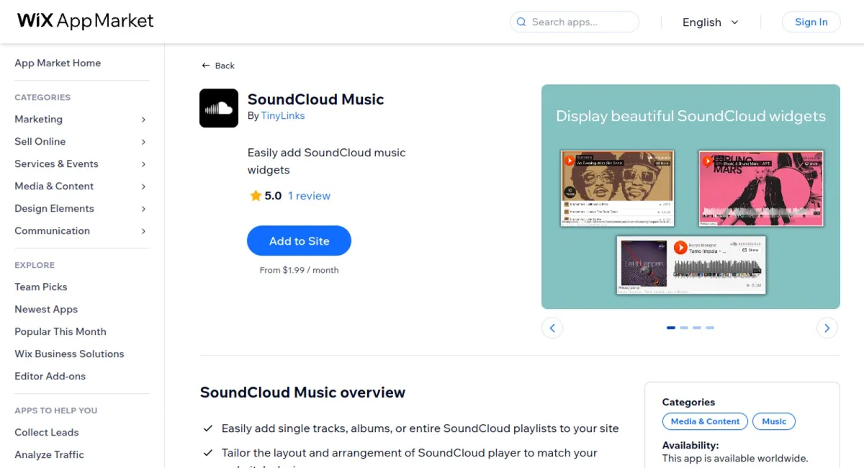This screenshot has width=864, height=468.
Task: Open App Market Home
Action: 58,63
